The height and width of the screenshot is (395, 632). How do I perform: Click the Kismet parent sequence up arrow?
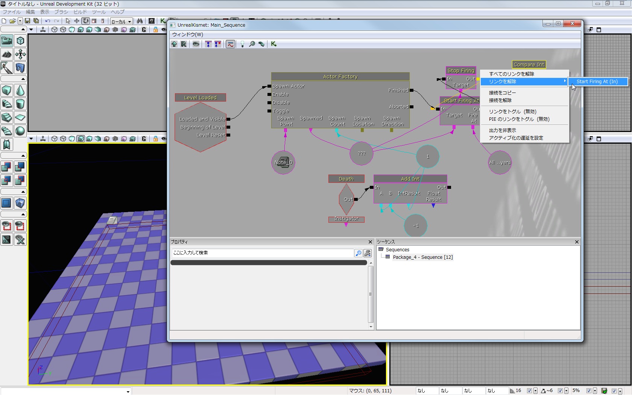click(x=174, y=44)
